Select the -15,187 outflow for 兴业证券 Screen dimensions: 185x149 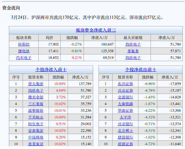click(175, 90)
